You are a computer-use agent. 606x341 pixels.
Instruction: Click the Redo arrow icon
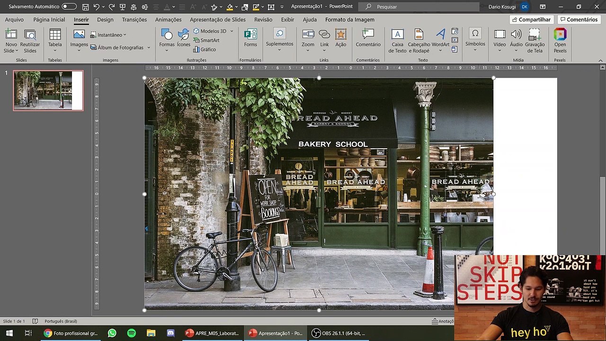[x=111, y=7]
